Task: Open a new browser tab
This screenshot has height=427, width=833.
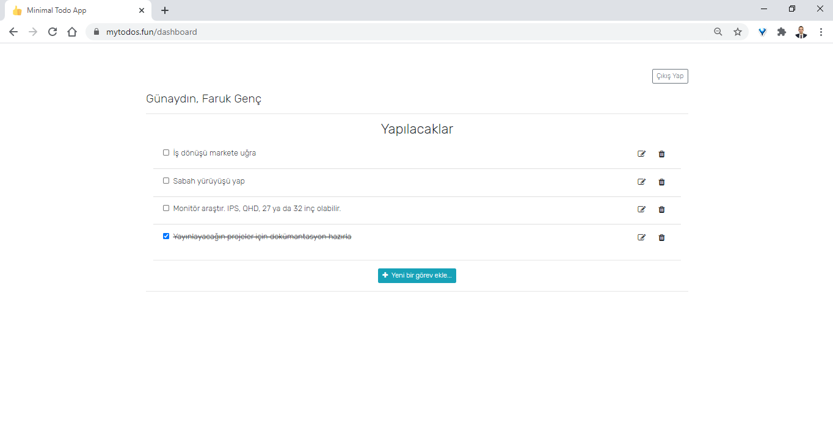Action: (165, 10)
